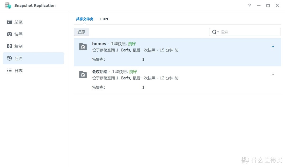
Task: Click the homes folder snapshot icon
Action: [83, 47]
